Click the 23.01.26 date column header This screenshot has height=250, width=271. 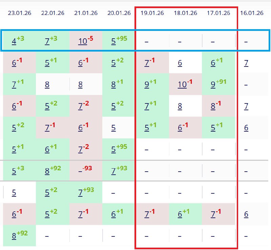tap(19, 13)
